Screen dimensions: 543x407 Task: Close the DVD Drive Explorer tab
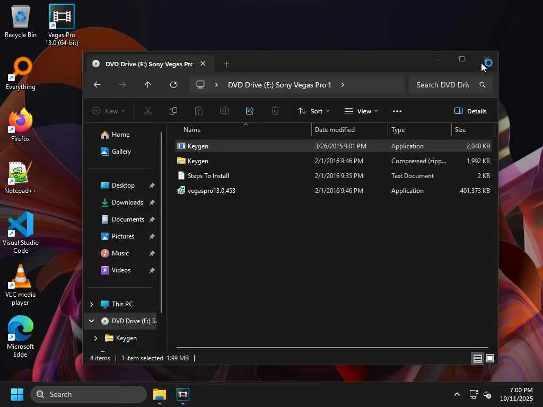(203, 64)
